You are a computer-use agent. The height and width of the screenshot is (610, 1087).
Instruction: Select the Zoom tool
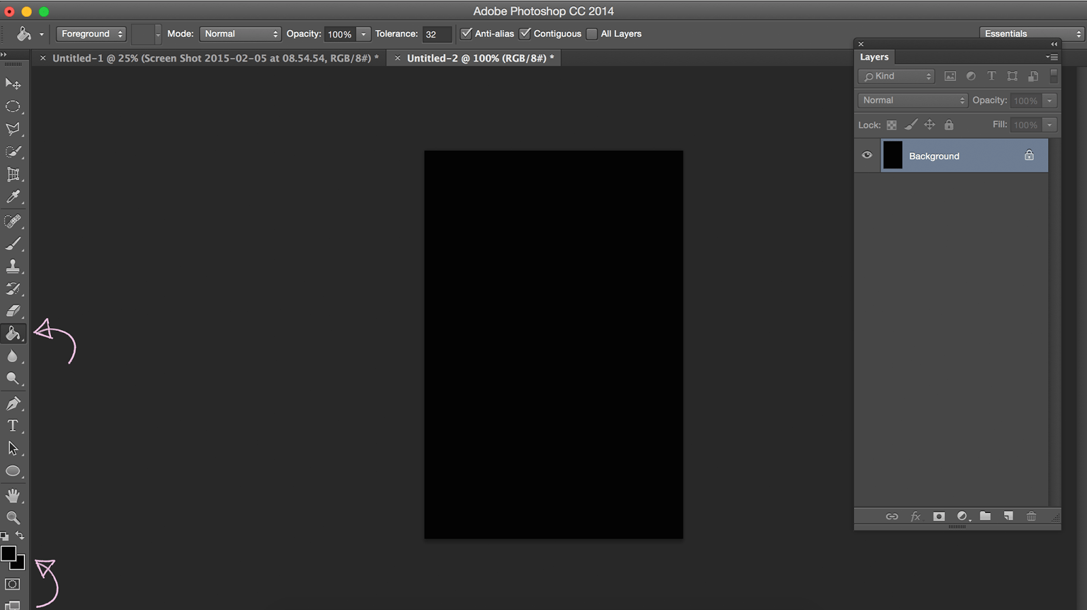pos(13,518)
